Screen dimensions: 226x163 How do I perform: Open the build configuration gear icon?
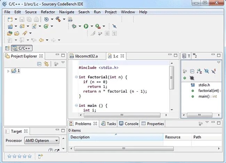pyautogui.click(x=46, y=19)
